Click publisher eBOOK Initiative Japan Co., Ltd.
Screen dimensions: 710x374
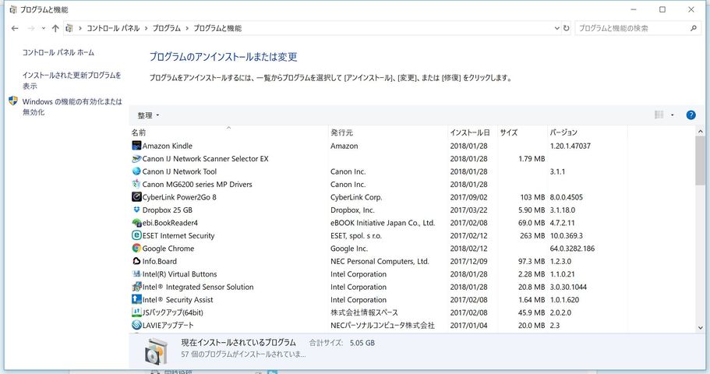click(383, 223)
